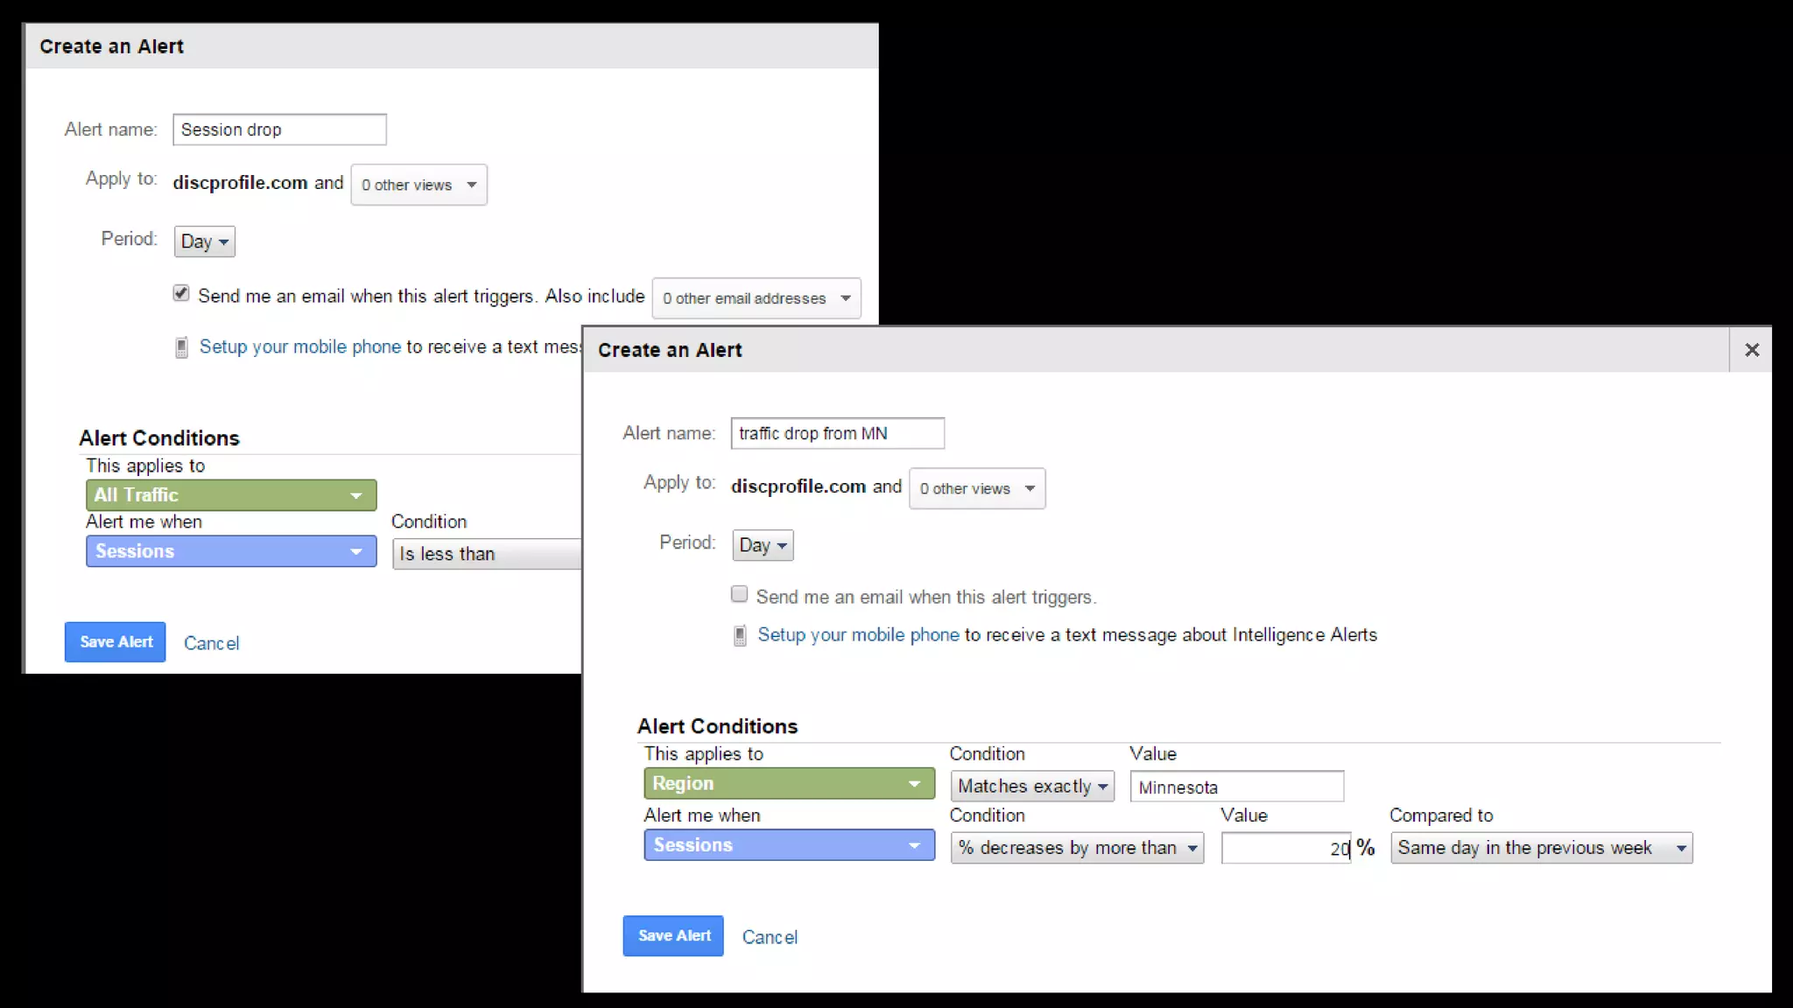Open the All Traffic dropdown
The width and height of the screenshot is (1793, 1008).
(x=231, y=495)
